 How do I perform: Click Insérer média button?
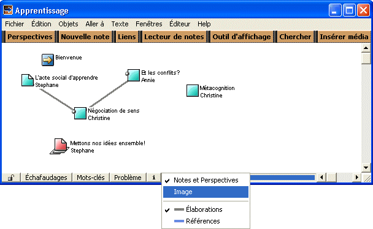point(344,37)
